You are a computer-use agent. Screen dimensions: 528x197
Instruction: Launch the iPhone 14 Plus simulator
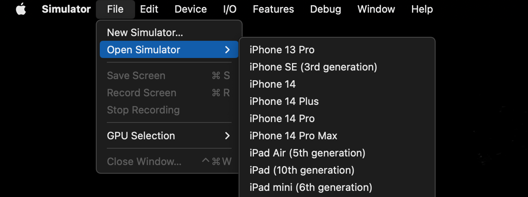point(337,101)
